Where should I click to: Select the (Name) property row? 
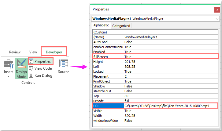click(108, 37)
